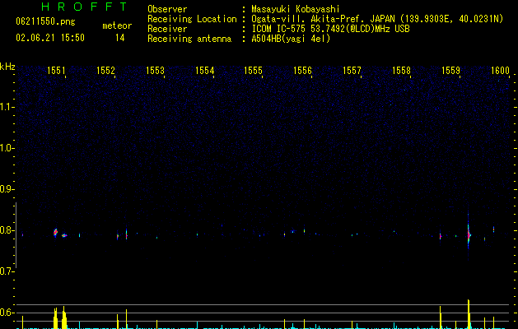Click the 1.0 kHz axis label
This screenshot has width=518, height=329.
point(7,148)
